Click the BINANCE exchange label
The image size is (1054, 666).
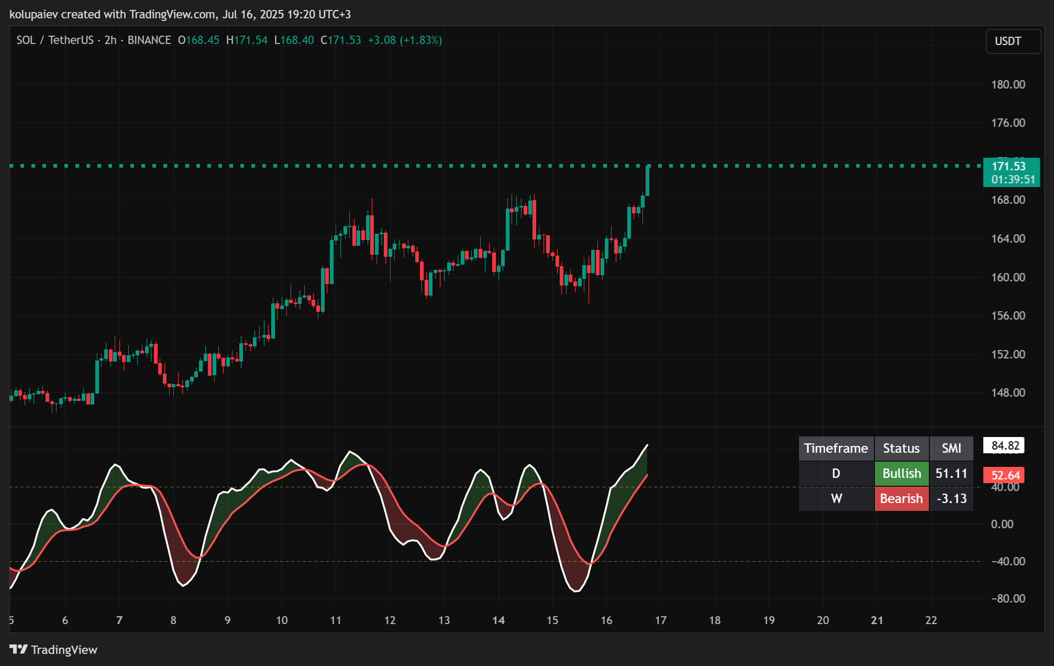(x=149, y=40)
